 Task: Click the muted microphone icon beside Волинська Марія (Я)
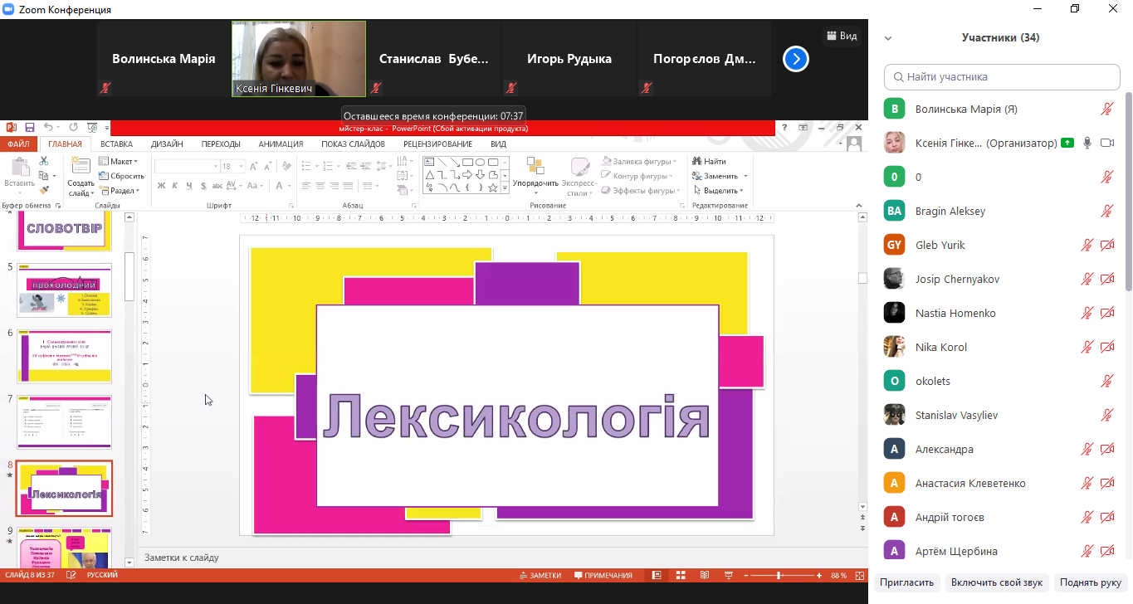tap(1106, 110)
